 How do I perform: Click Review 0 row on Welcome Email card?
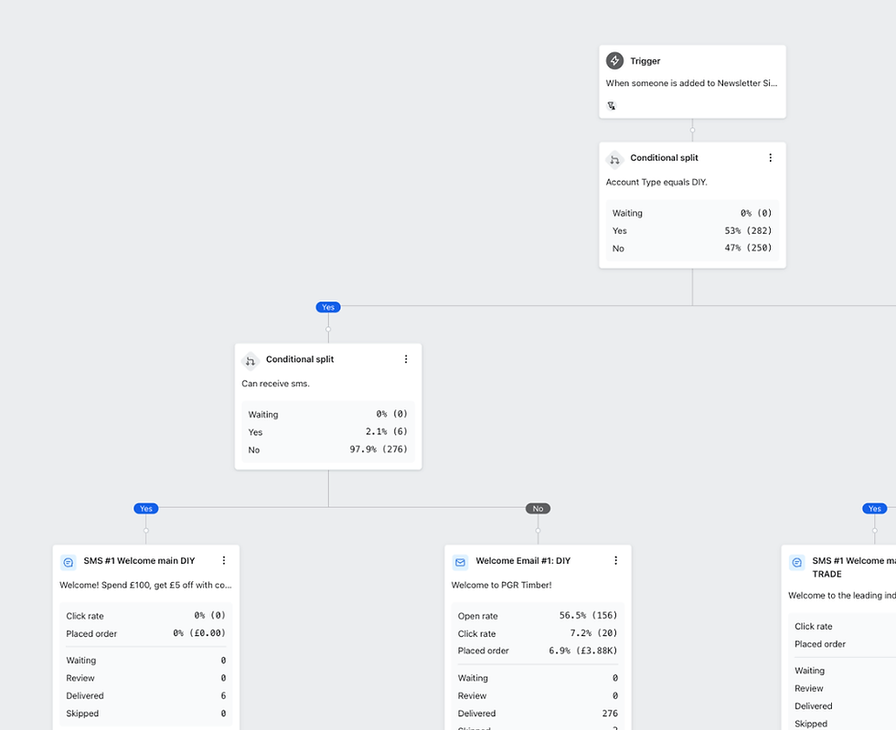[538, 695]
